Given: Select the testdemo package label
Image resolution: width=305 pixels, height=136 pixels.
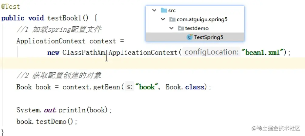Looking at the screenshot, I should [197, 28].
